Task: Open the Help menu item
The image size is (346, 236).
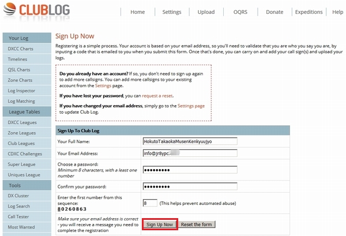Action: point(337,12)
